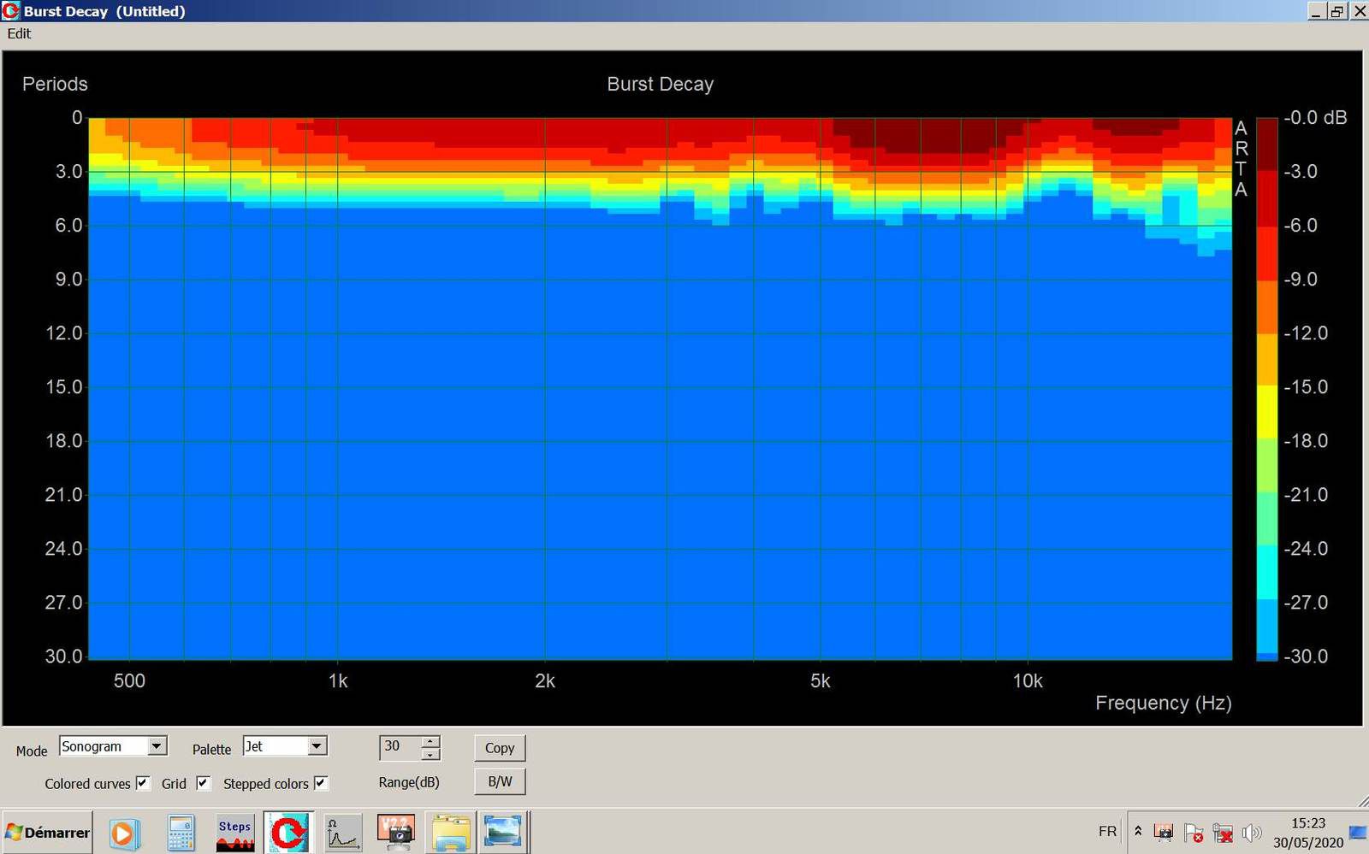Restore the Burst Decay window

1337,11
